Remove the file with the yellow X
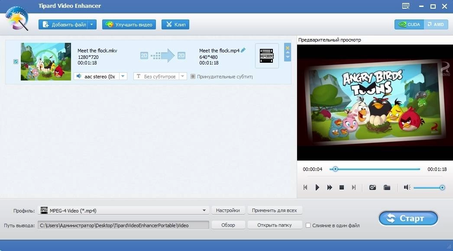The height and width of the screenshot is (251, 453). coord(288,48)
